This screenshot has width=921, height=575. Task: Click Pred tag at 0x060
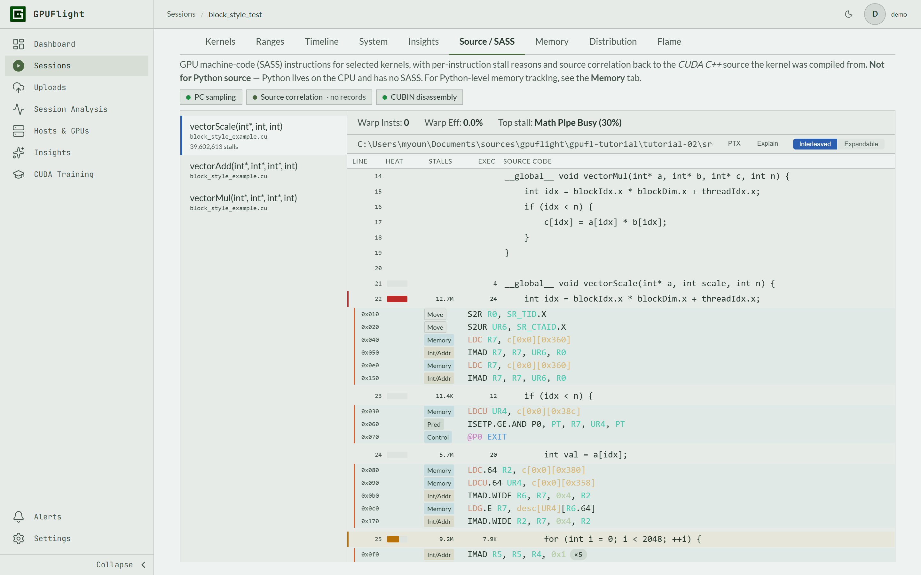coord(434,424)
